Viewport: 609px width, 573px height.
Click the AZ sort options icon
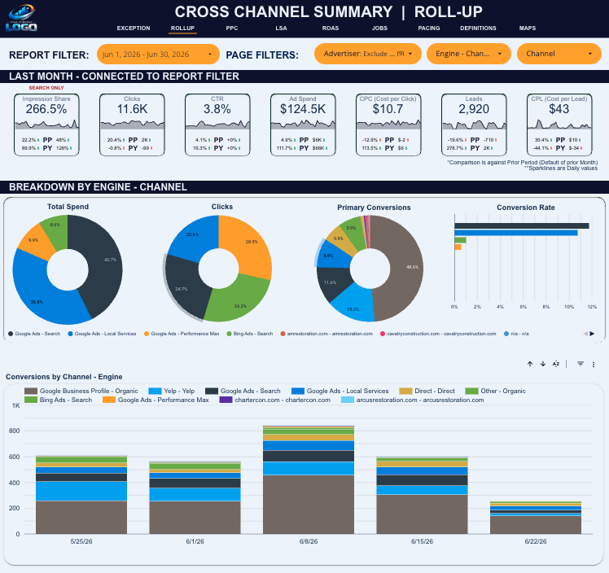coord(556,364)
